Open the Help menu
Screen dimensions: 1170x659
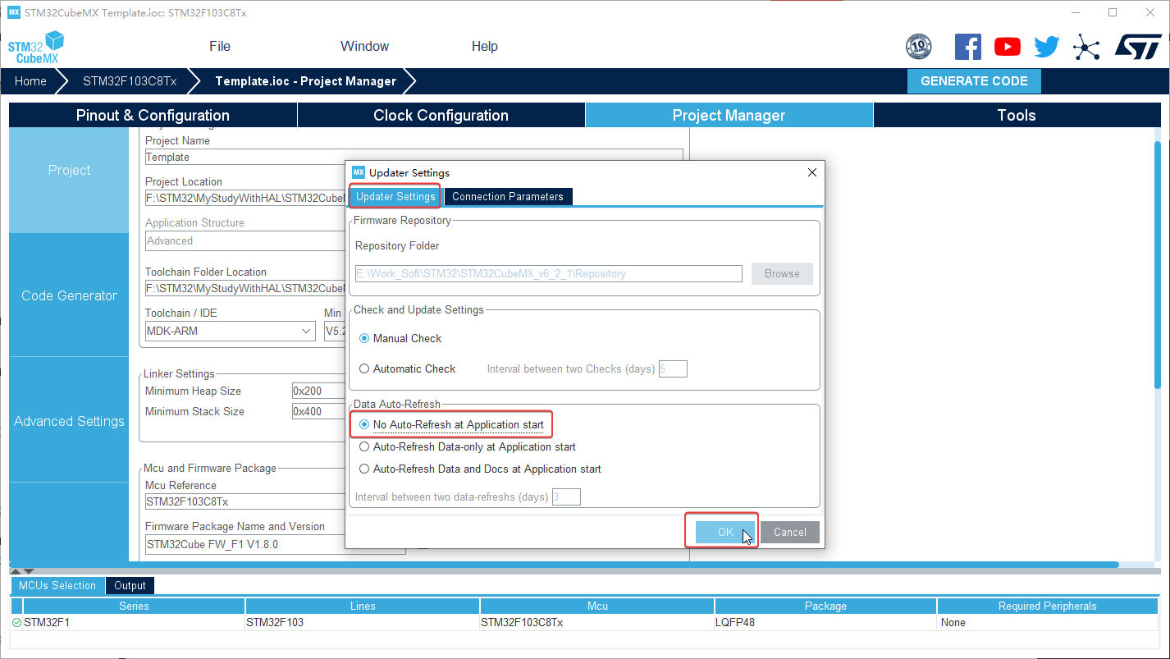(x=485, y=46)
